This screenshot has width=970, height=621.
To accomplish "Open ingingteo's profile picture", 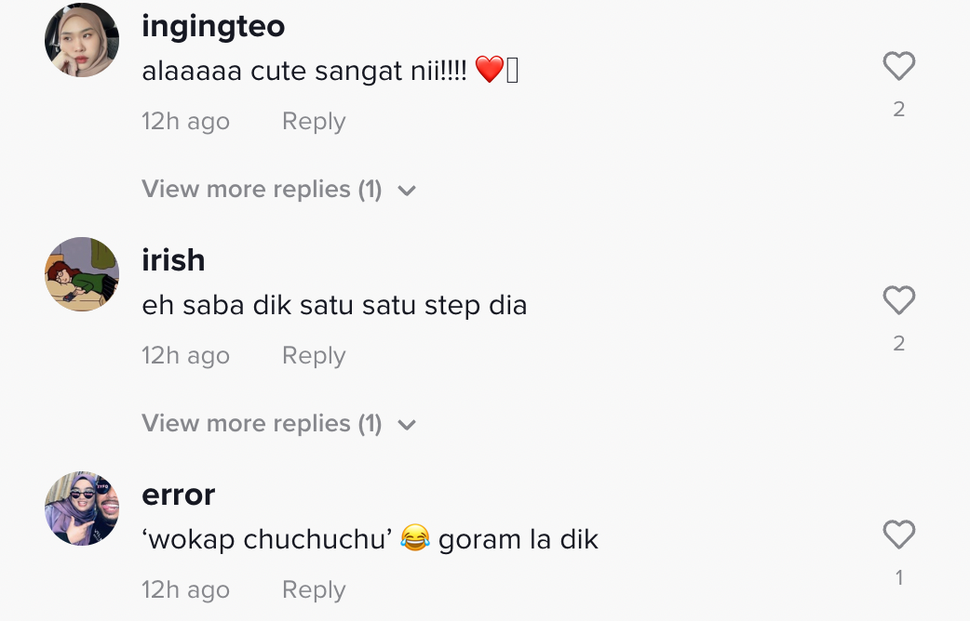I will (82, 40).
